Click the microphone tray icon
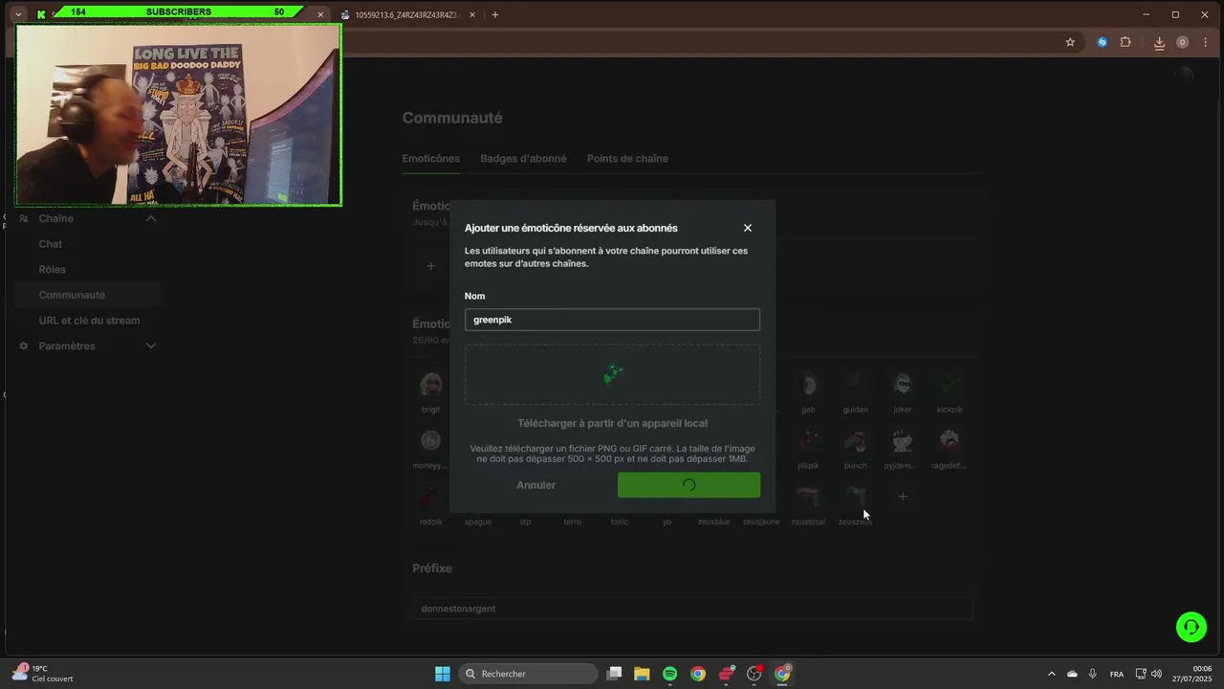 [1093, 674]
